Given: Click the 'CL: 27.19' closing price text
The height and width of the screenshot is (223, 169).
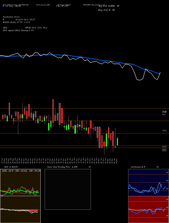Looking at the screenshot, I should click(x=62, y=6).
